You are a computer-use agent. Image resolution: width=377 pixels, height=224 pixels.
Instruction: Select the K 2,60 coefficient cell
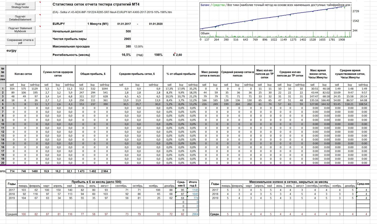(177, 55)
